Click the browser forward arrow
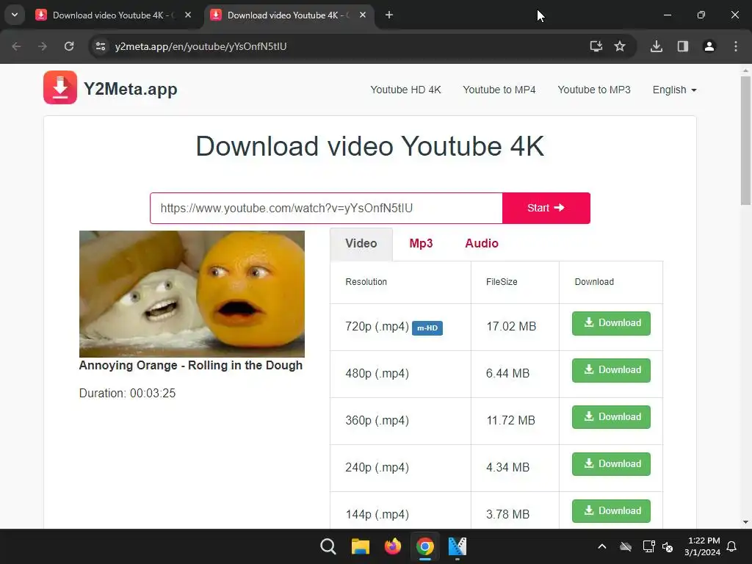The height and width of the screenshot is (564, 752). [43, 46]
